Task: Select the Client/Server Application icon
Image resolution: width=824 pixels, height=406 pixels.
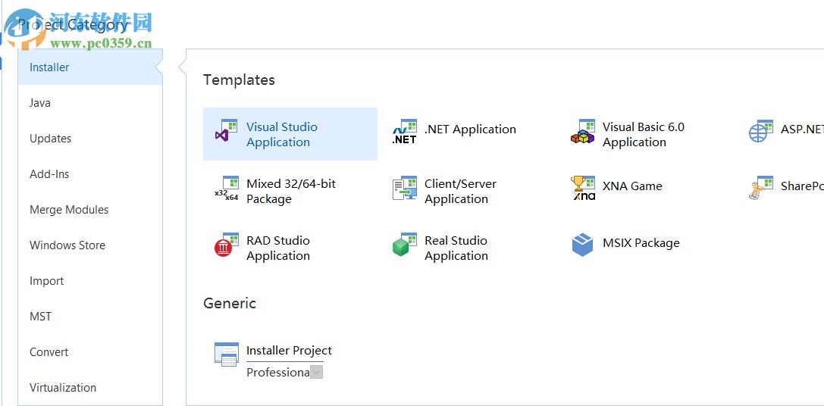Action: [405, 188]
